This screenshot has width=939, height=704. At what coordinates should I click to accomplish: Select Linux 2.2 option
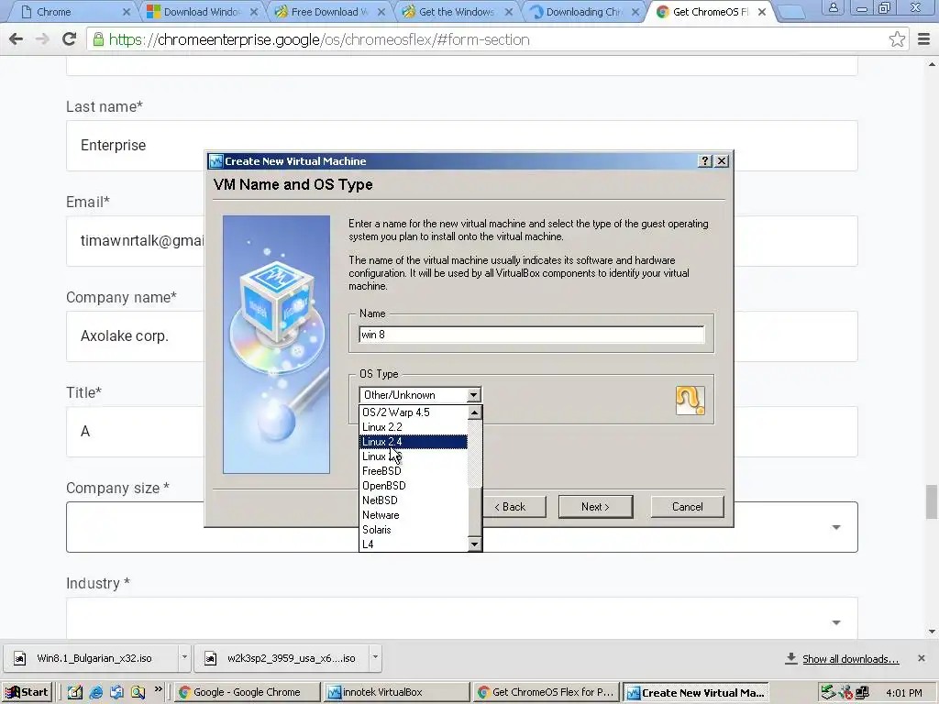click(414, 427)
